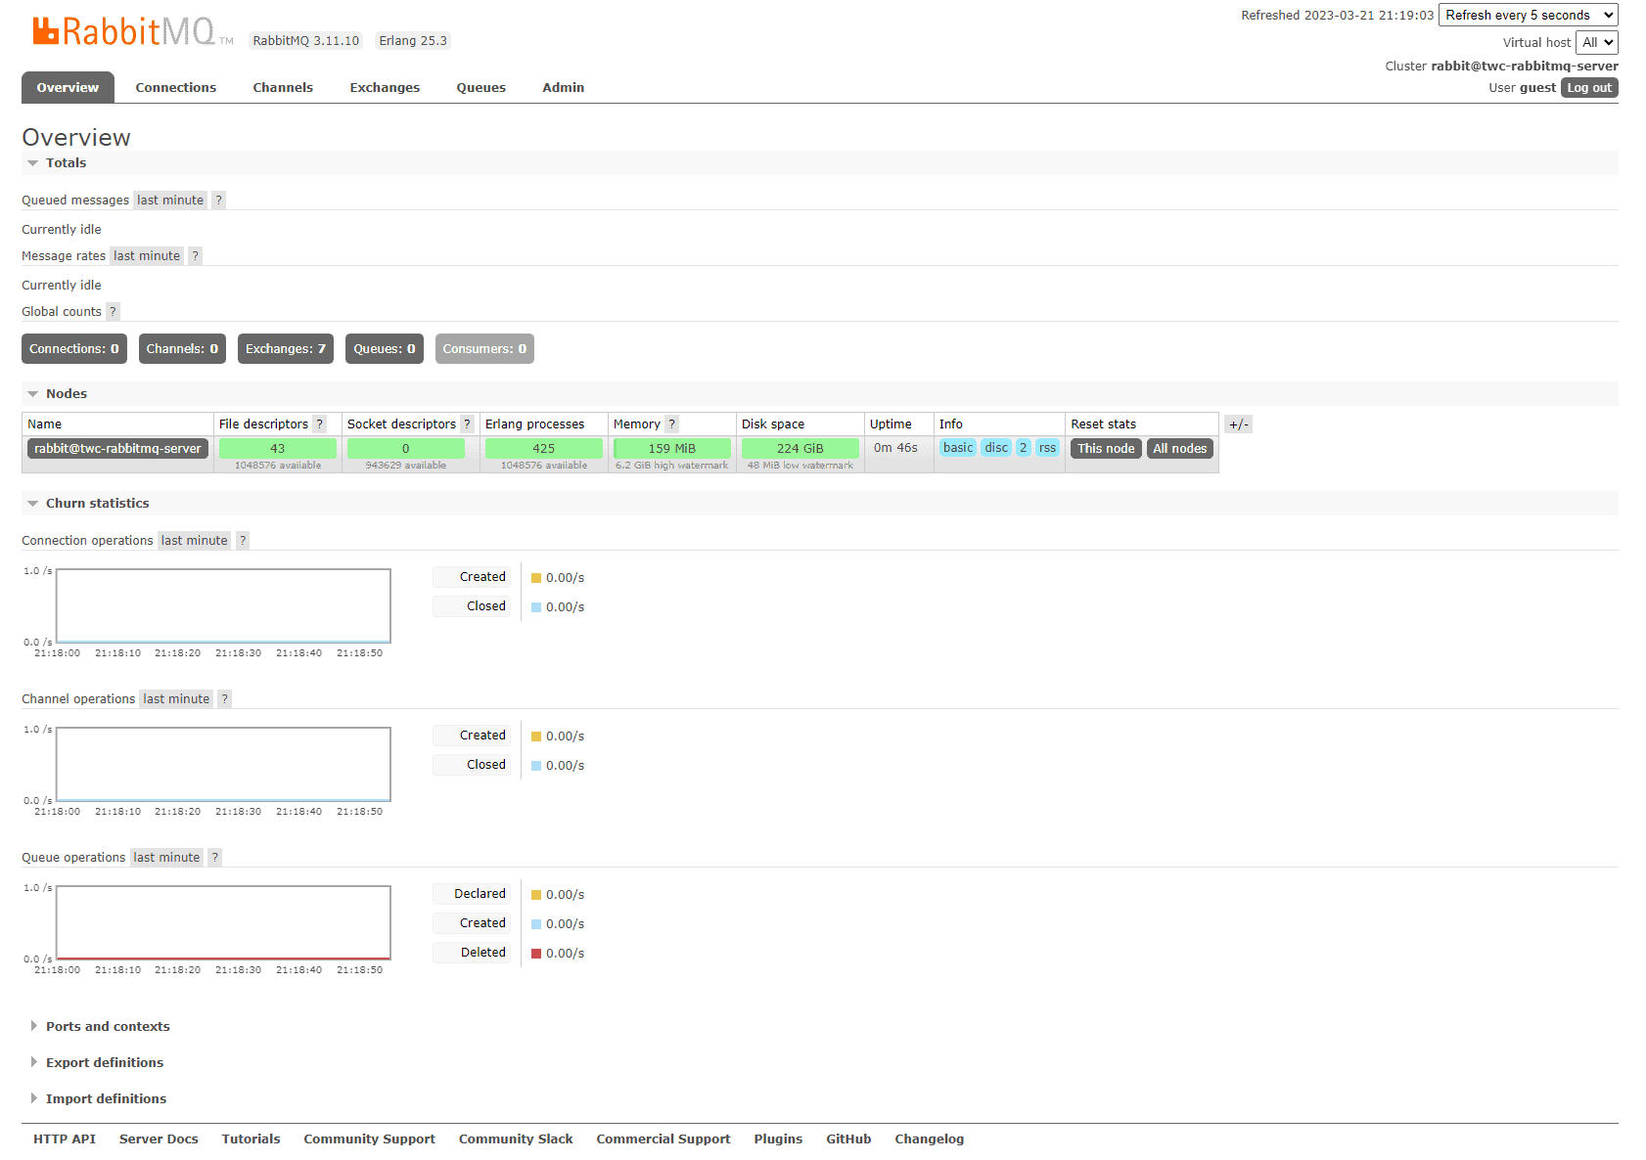The height and width of the screenshot is (1160, 1646).
Task: Reset stats for All nodes
Action: point(1179,448)
